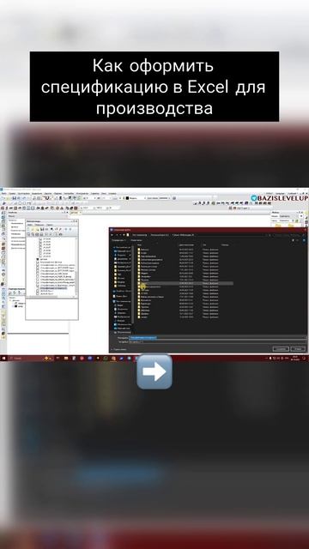
Task: Click the first breadcrumb segment in the address bar
Action: [x=139, y=235]
